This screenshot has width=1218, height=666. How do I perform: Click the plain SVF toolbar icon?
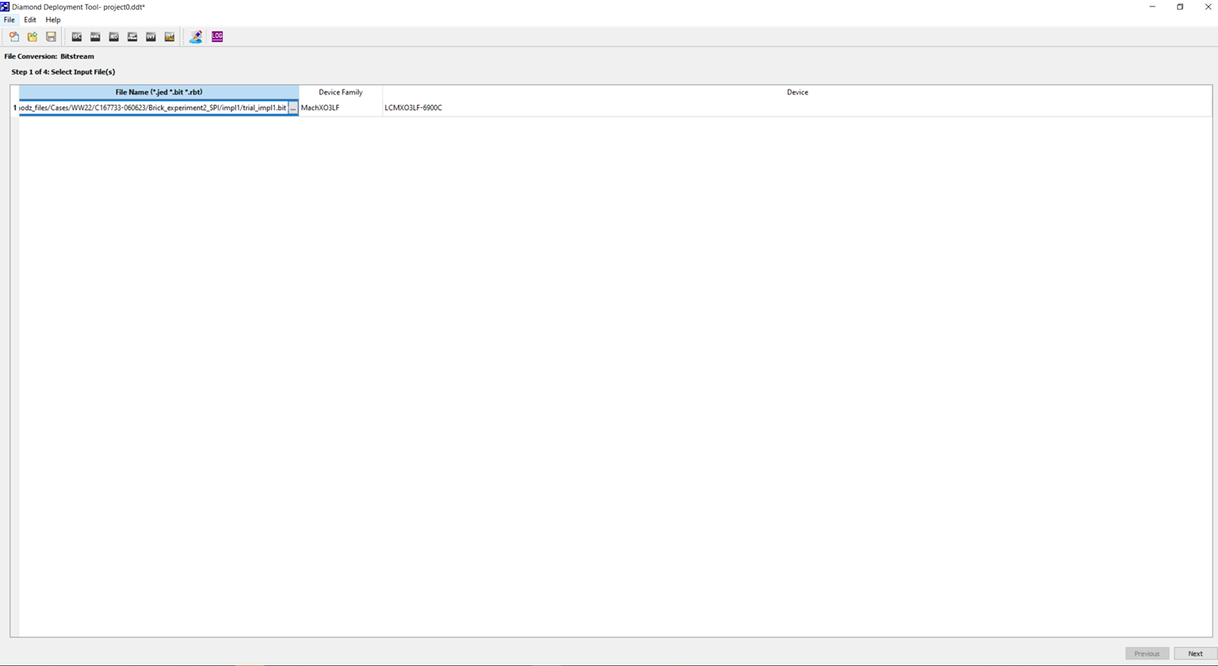151,36
